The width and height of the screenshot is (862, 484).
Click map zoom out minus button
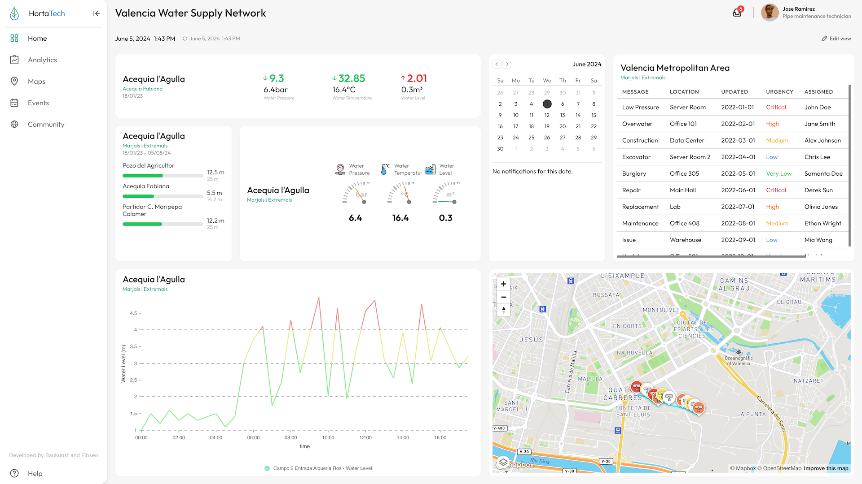click(503, 297)
